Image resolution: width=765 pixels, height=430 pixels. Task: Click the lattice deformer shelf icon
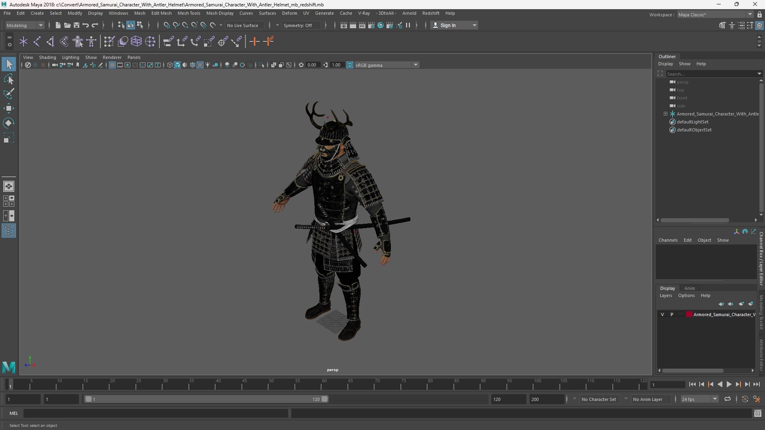(x=136, y=41)
